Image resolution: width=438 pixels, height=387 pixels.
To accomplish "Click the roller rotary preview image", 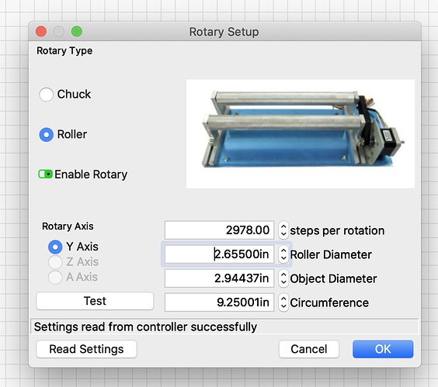I will pyautogui.click(x=301, y=133).
